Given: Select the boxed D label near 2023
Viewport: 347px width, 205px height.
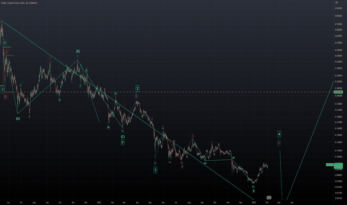Looking at the screenshot, I should 254,191.
